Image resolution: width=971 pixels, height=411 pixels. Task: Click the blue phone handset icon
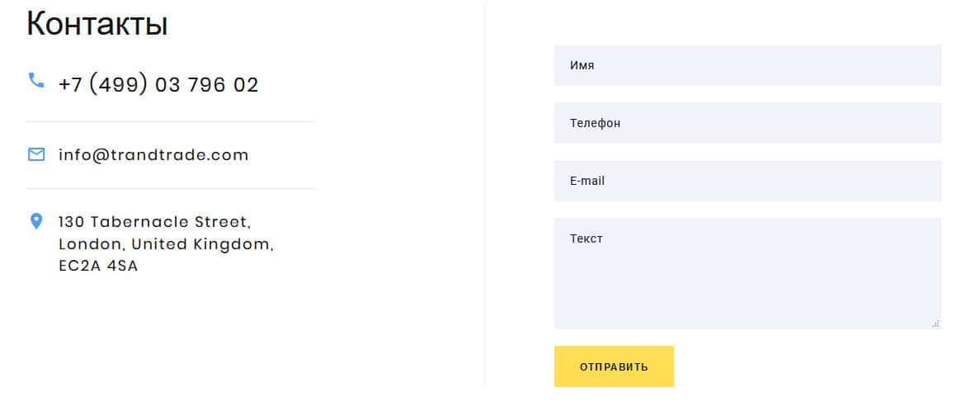36,80
